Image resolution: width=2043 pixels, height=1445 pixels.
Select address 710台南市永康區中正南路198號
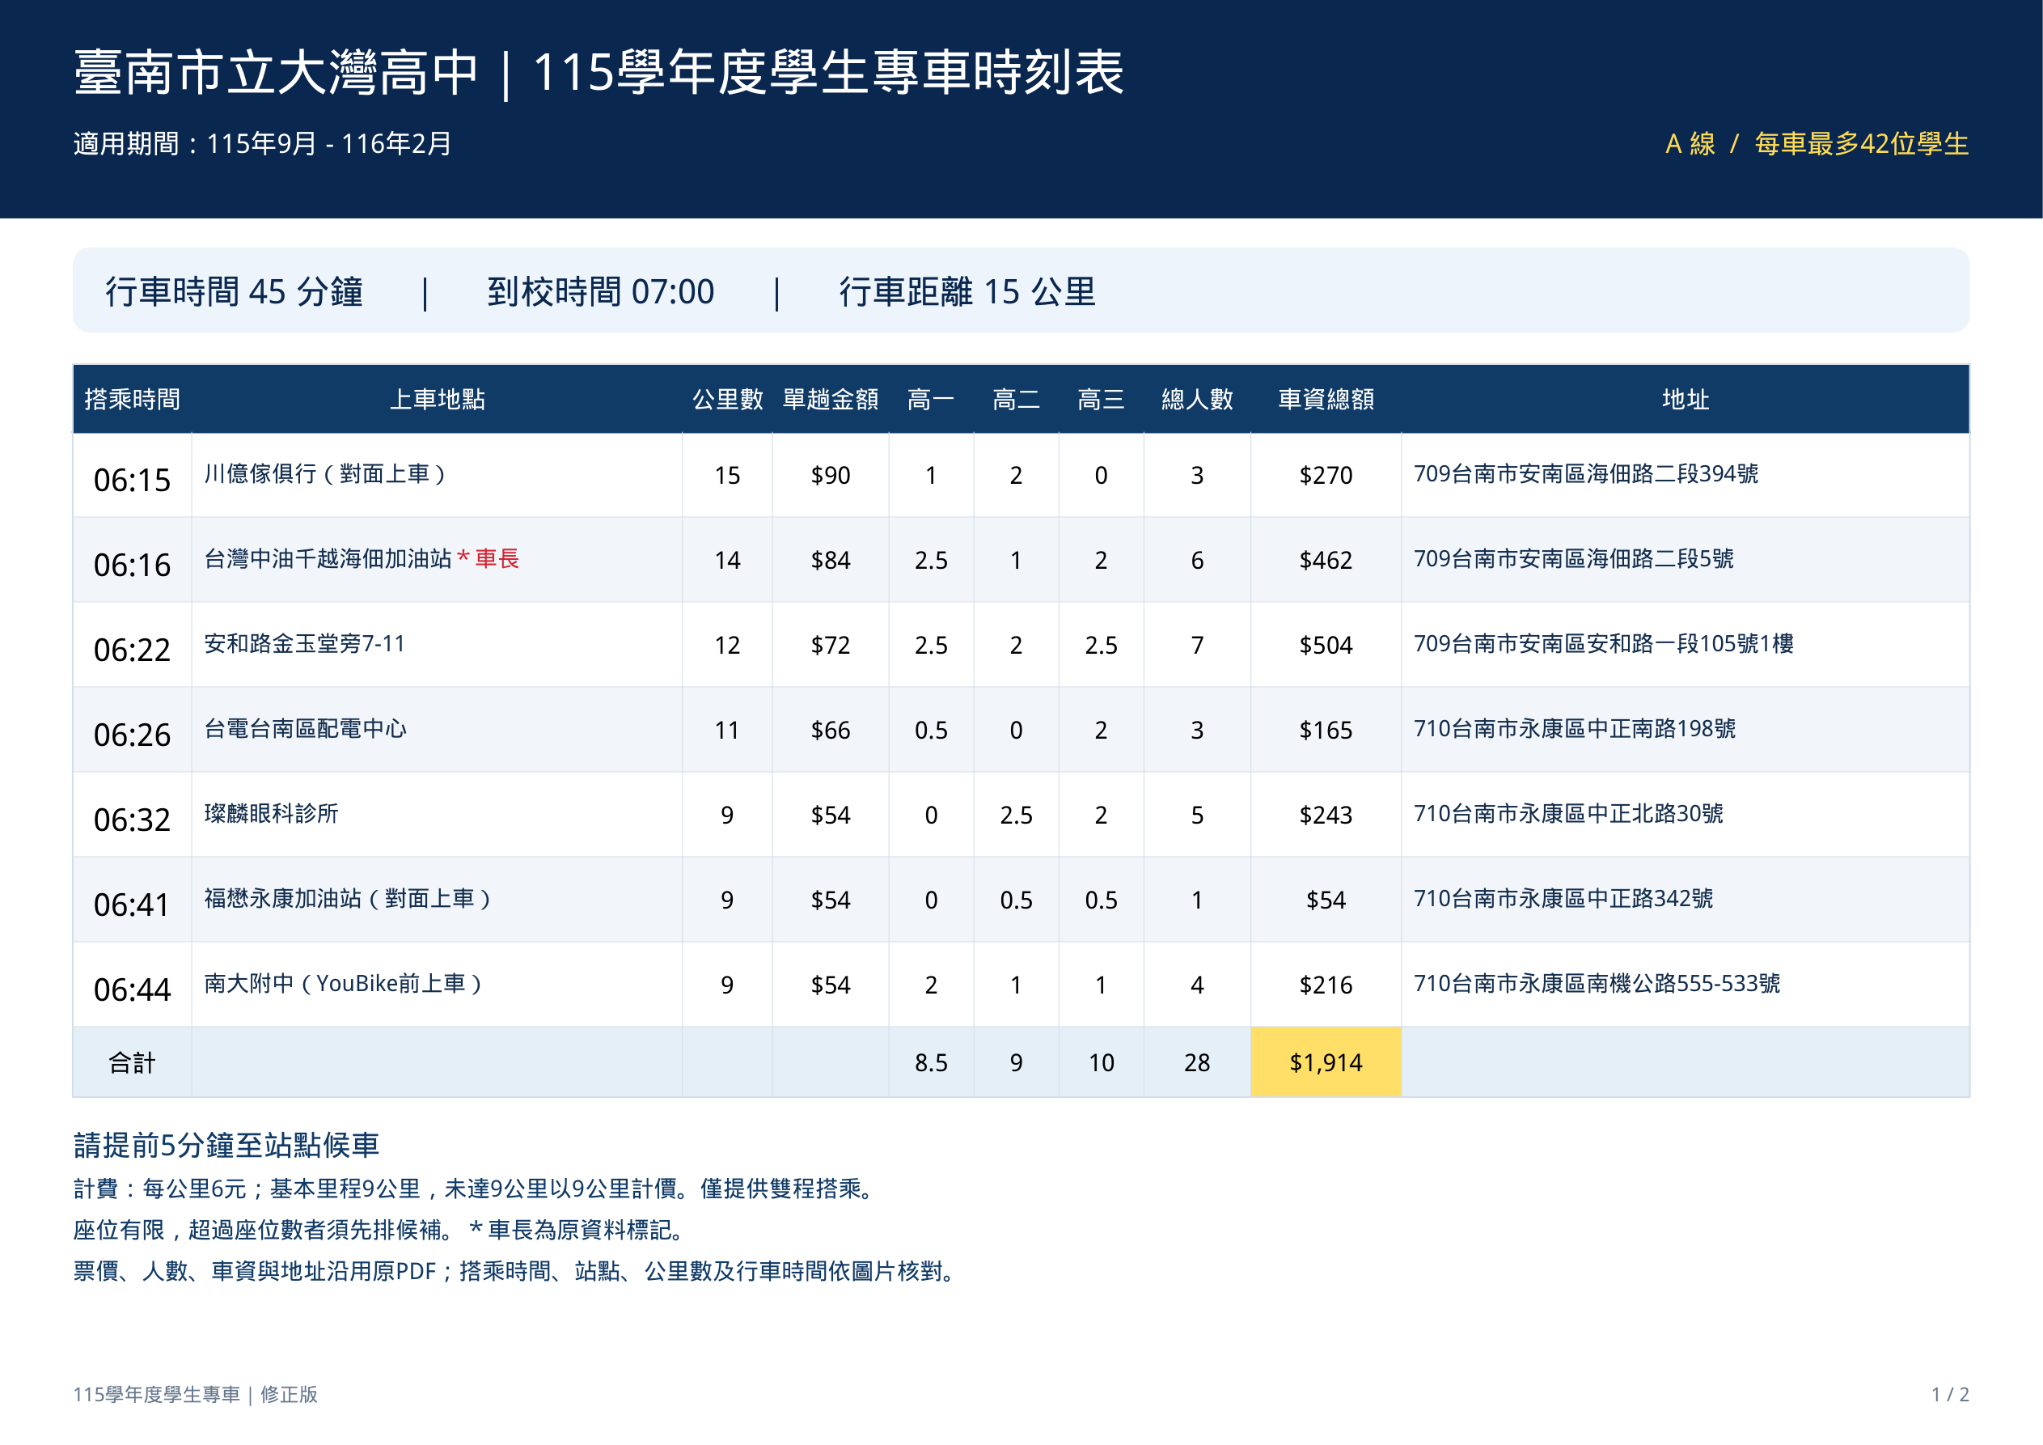coord(1574,728)
